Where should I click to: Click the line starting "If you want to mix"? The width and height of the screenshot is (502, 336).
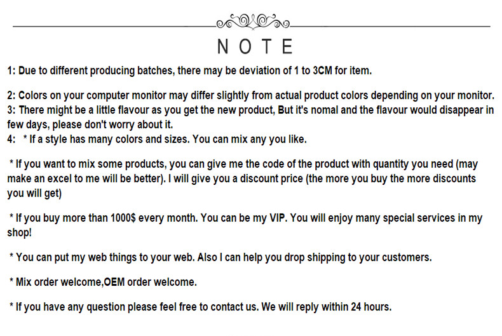click(x=241, y=165)
